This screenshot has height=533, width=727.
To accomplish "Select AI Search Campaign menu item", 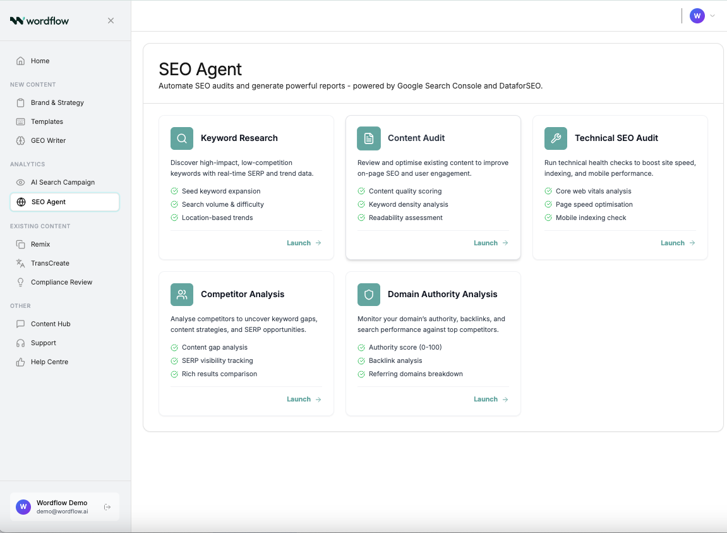I will coord(65,183).
